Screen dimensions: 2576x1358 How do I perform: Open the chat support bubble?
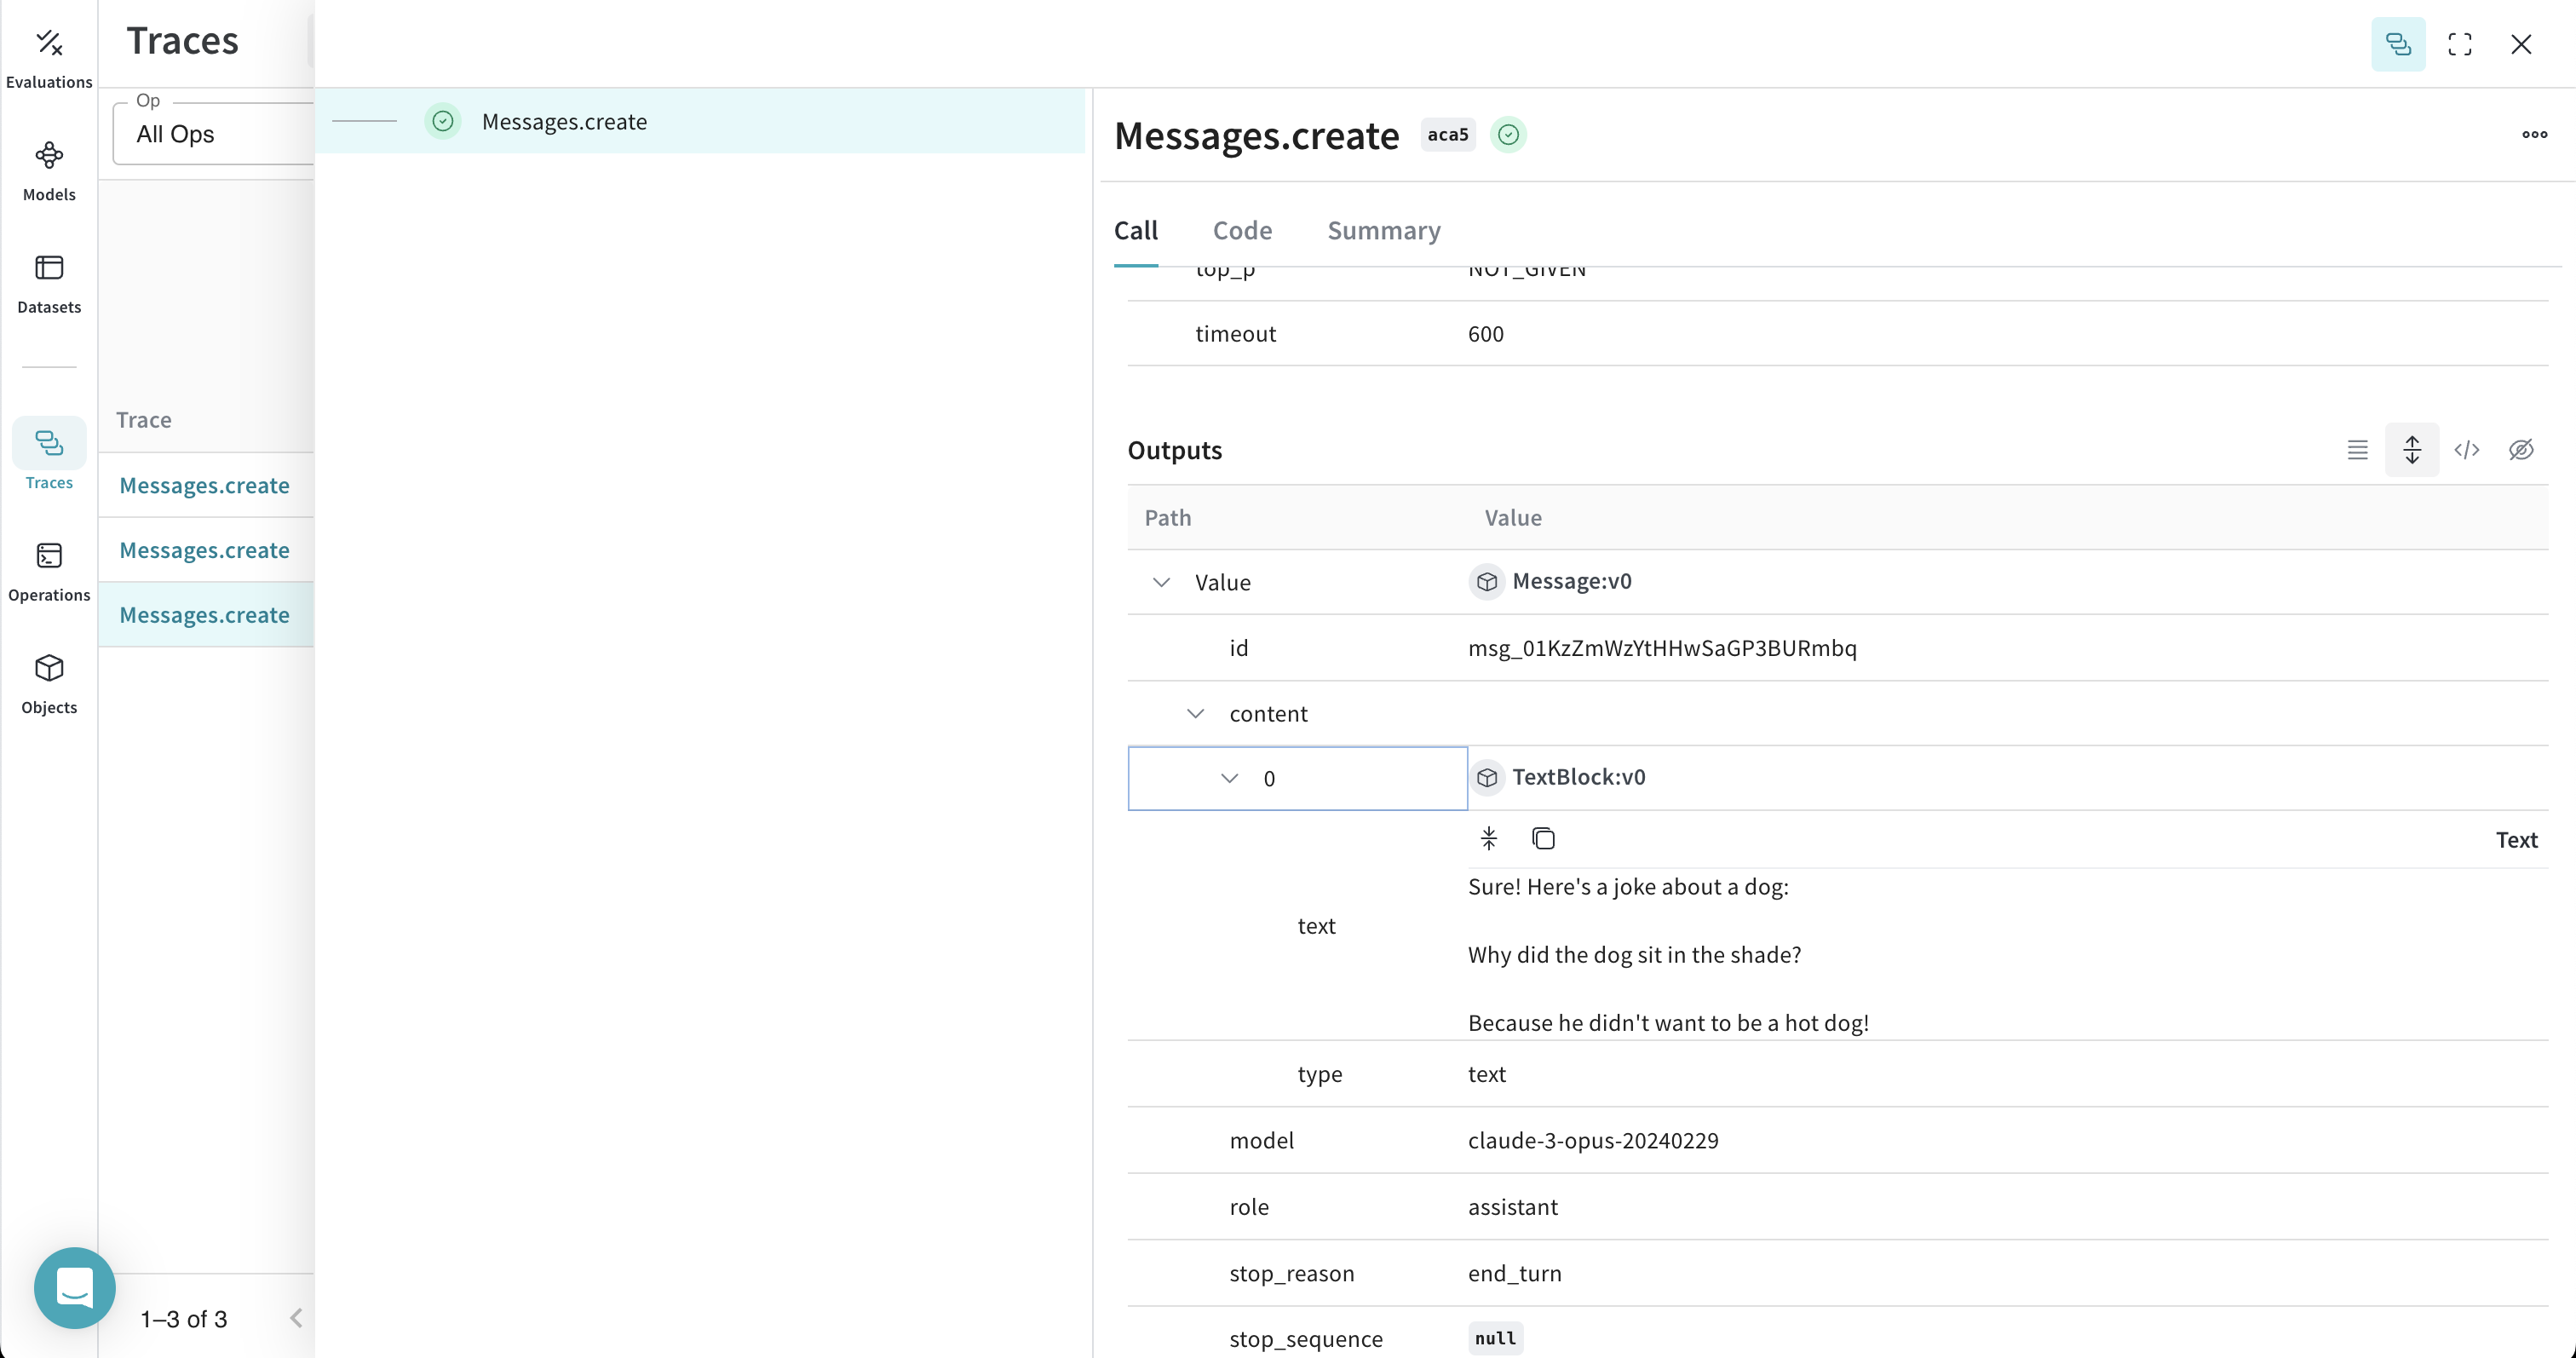coord(75,1287)
